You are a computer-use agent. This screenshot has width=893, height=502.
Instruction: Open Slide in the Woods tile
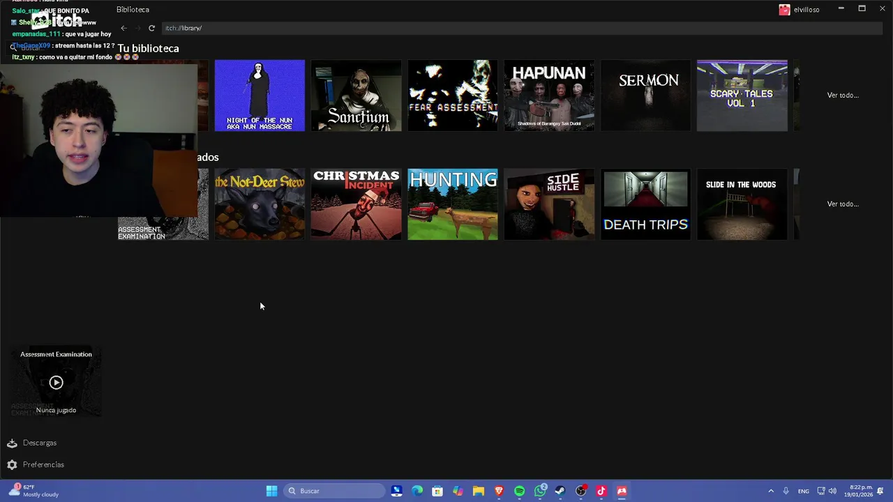click(x=742, y=204)
